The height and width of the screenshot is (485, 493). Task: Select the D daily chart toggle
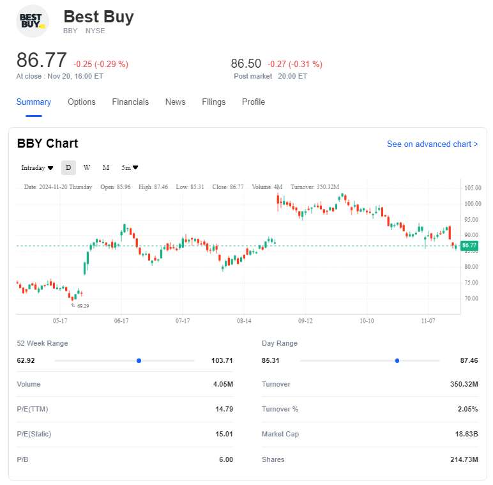(68, 168)
